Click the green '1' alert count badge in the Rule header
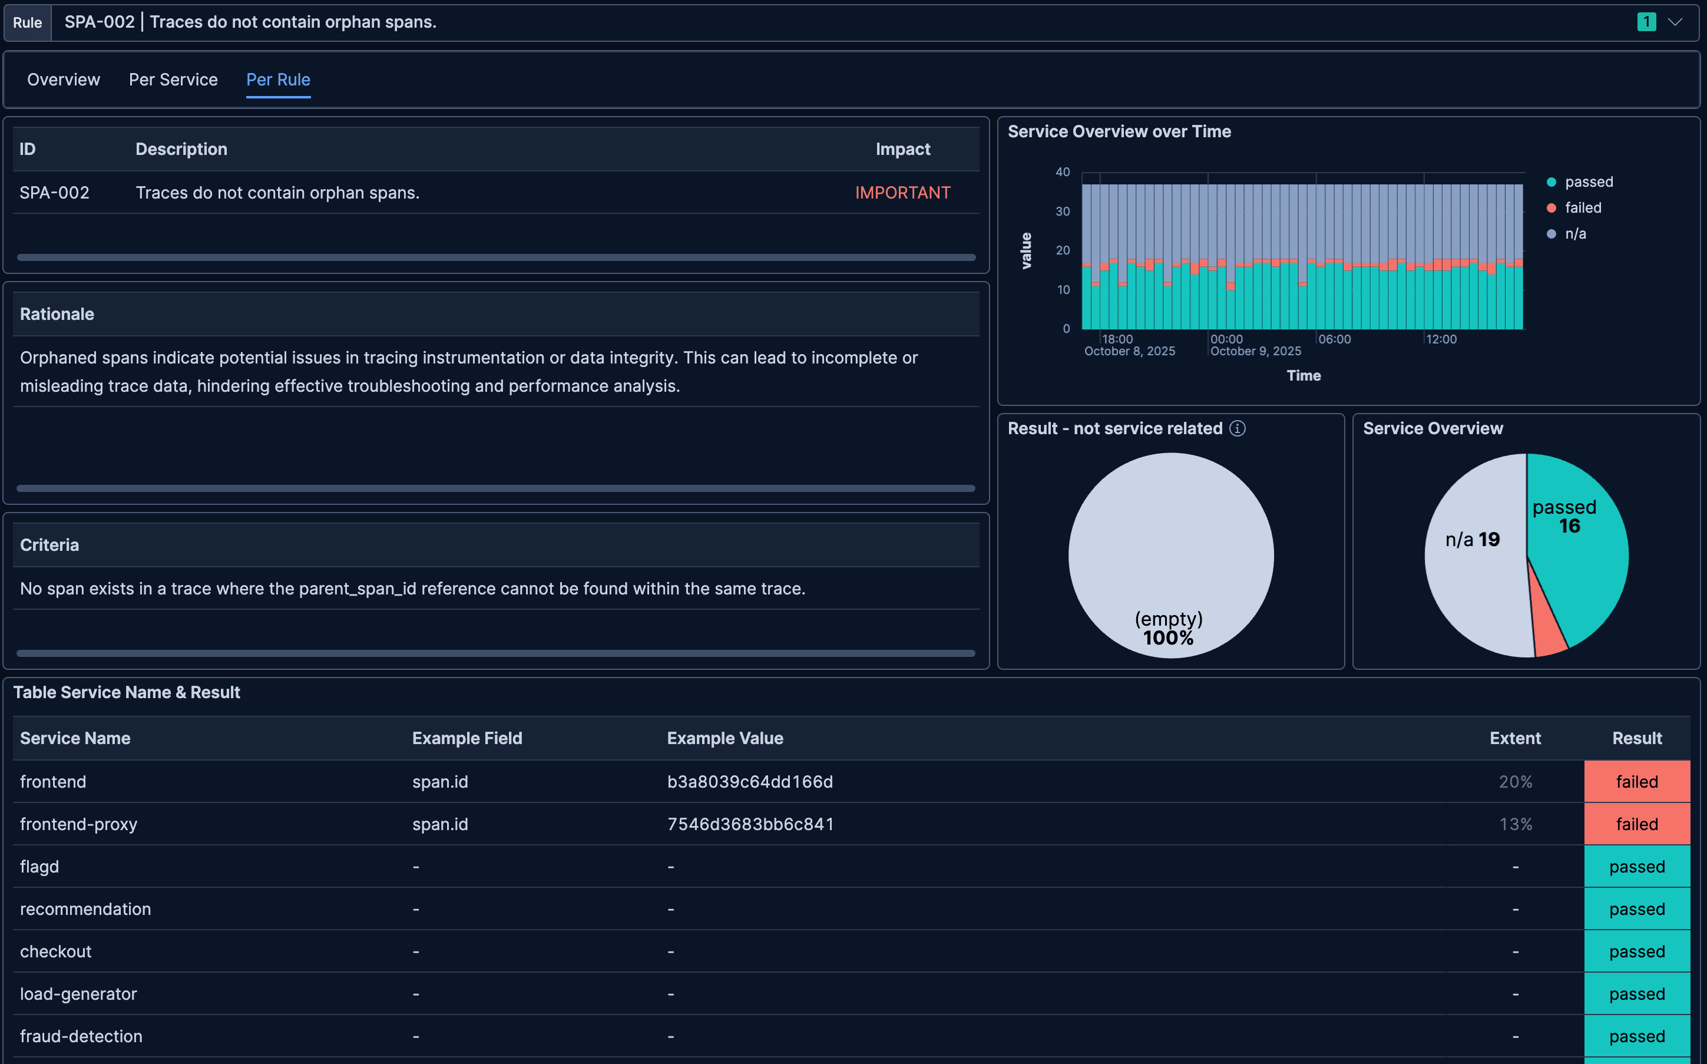Screen dimensions: 1707x1064 pos(1646,22)
